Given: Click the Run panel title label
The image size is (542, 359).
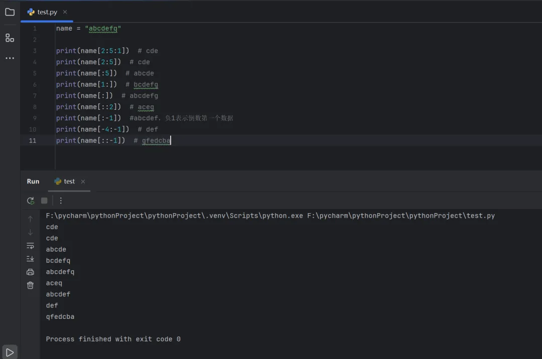Looking at the screenshot, I should pos(33,182).
